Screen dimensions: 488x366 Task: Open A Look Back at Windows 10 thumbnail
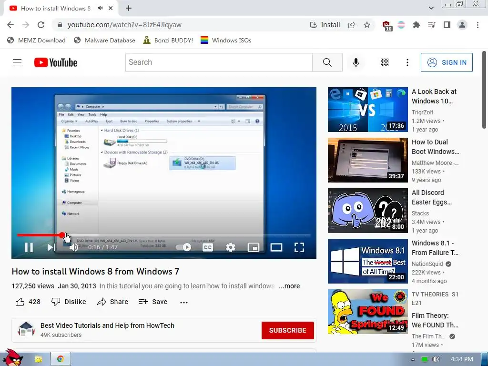point(367,110)
